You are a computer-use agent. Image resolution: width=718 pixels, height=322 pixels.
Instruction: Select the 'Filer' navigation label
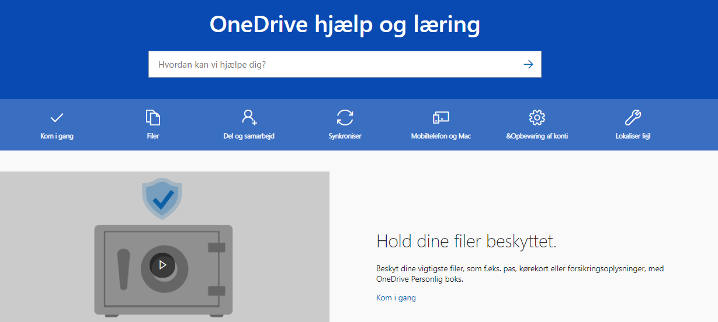click(x=153, y=136)
